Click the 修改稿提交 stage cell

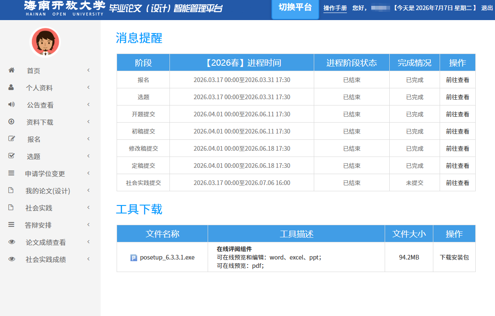[143, 149]
